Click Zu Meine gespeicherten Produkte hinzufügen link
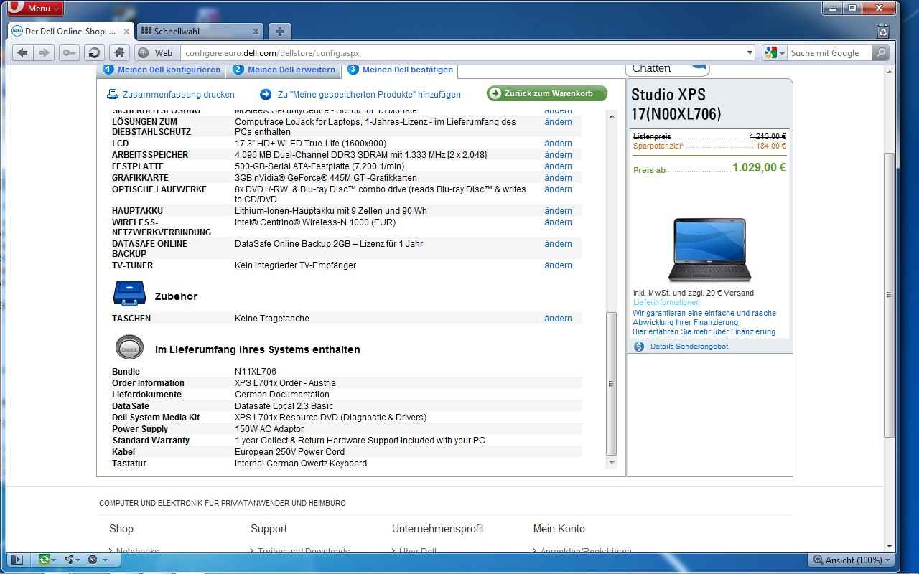The image size is (919, 574). tap(369, 94)
